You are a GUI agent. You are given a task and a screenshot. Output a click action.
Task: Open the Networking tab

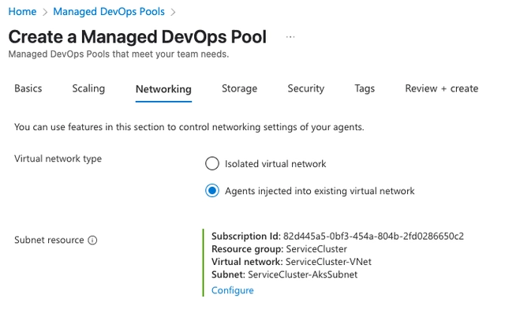(x=163, y=89)
